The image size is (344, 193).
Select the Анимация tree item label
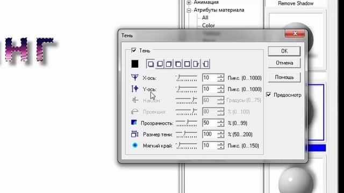(206, 2)
